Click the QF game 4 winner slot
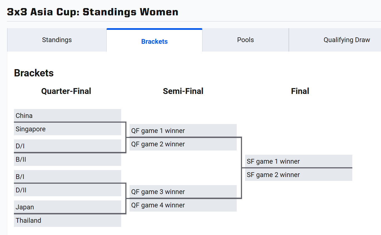 [183, 205]
